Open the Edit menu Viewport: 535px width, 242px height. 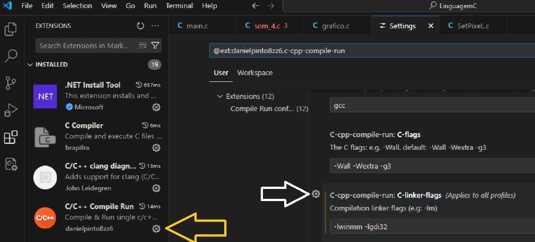pyautogui.click(x=48, y=6)
